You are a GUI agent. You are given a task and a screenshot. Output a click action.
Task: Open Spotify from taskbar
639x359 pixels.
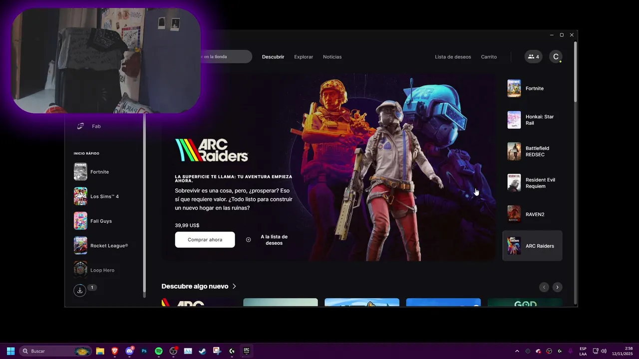coord(159,351)
